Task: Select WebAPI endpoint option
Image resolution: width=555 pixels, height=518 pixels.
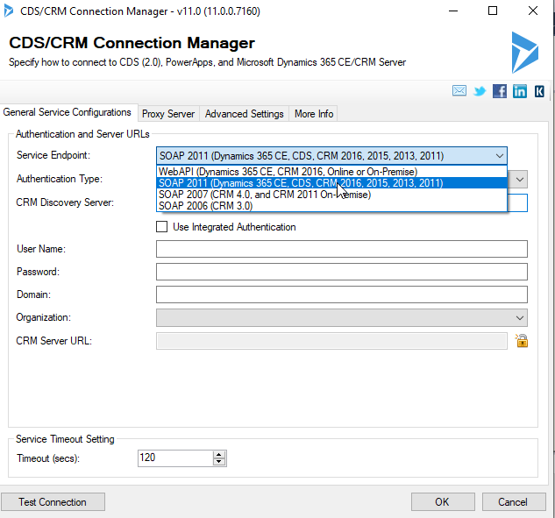Action: [x=331, y=172]
